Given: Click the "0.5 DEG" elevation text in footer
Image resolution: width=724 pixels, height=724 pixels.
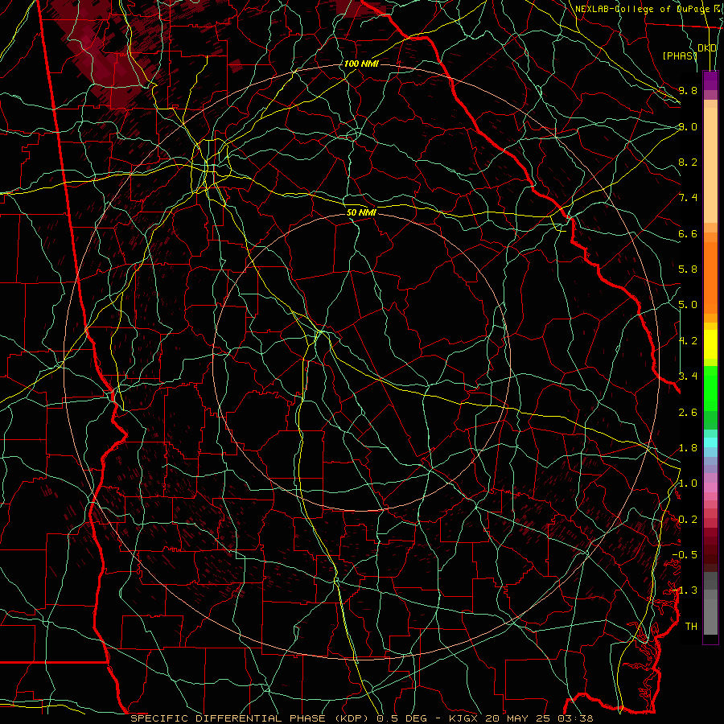Looking at the screenshot, I should (401, 718).
